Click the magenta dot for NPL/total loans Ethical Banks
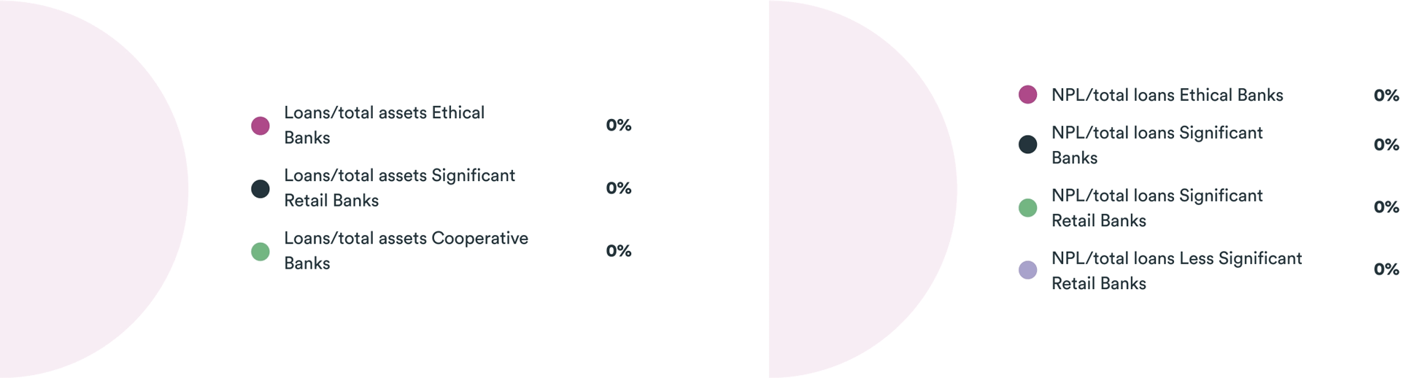 1027,95
